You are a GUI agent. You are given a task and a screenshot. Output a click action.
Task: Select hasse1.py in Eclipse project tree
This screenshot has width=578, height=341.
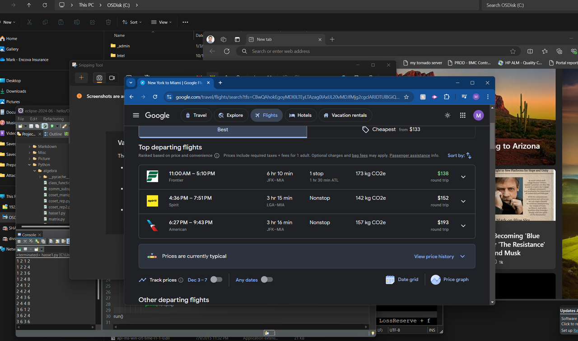click(x=57, y=213)
